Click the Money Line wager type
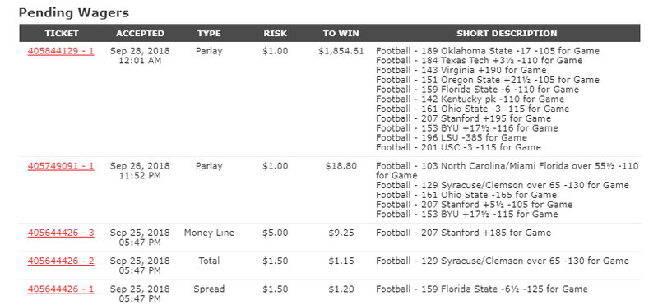Viewport: 658px width, 305px height. 209,233
